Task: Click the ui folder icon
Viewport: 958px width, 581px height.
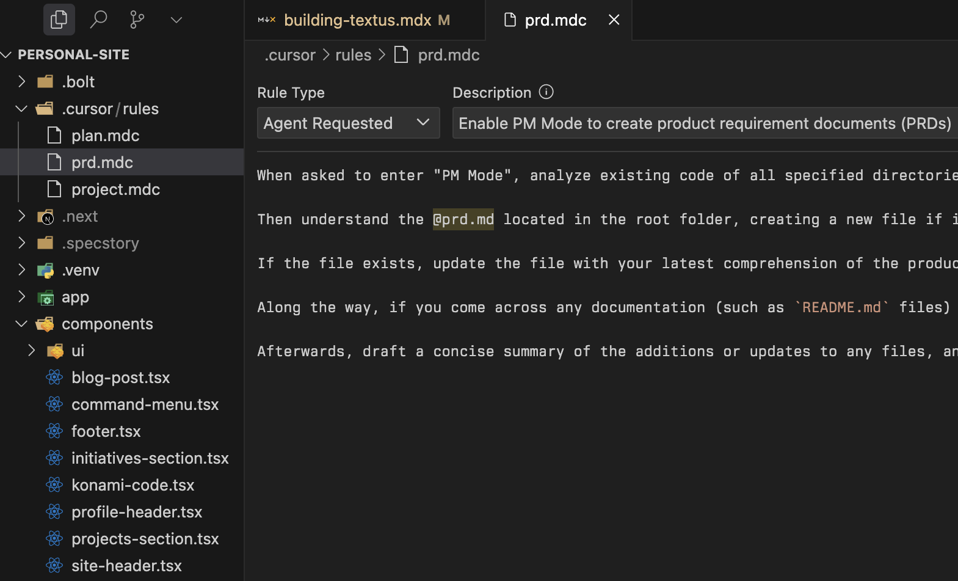Action: (x=55, y=351)
